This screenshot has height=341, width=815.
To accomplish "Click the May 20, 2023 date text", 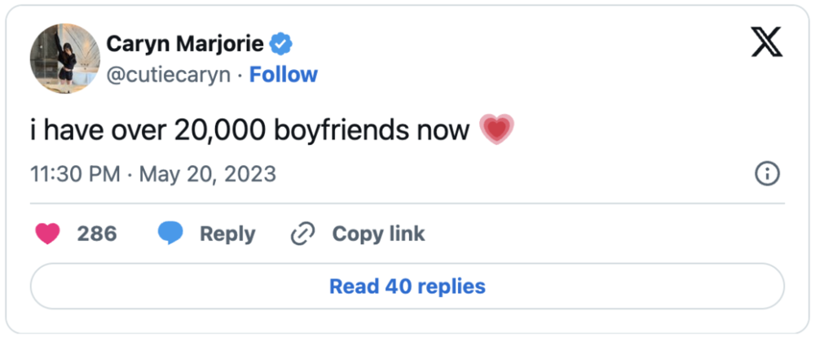I will [207, 174].
